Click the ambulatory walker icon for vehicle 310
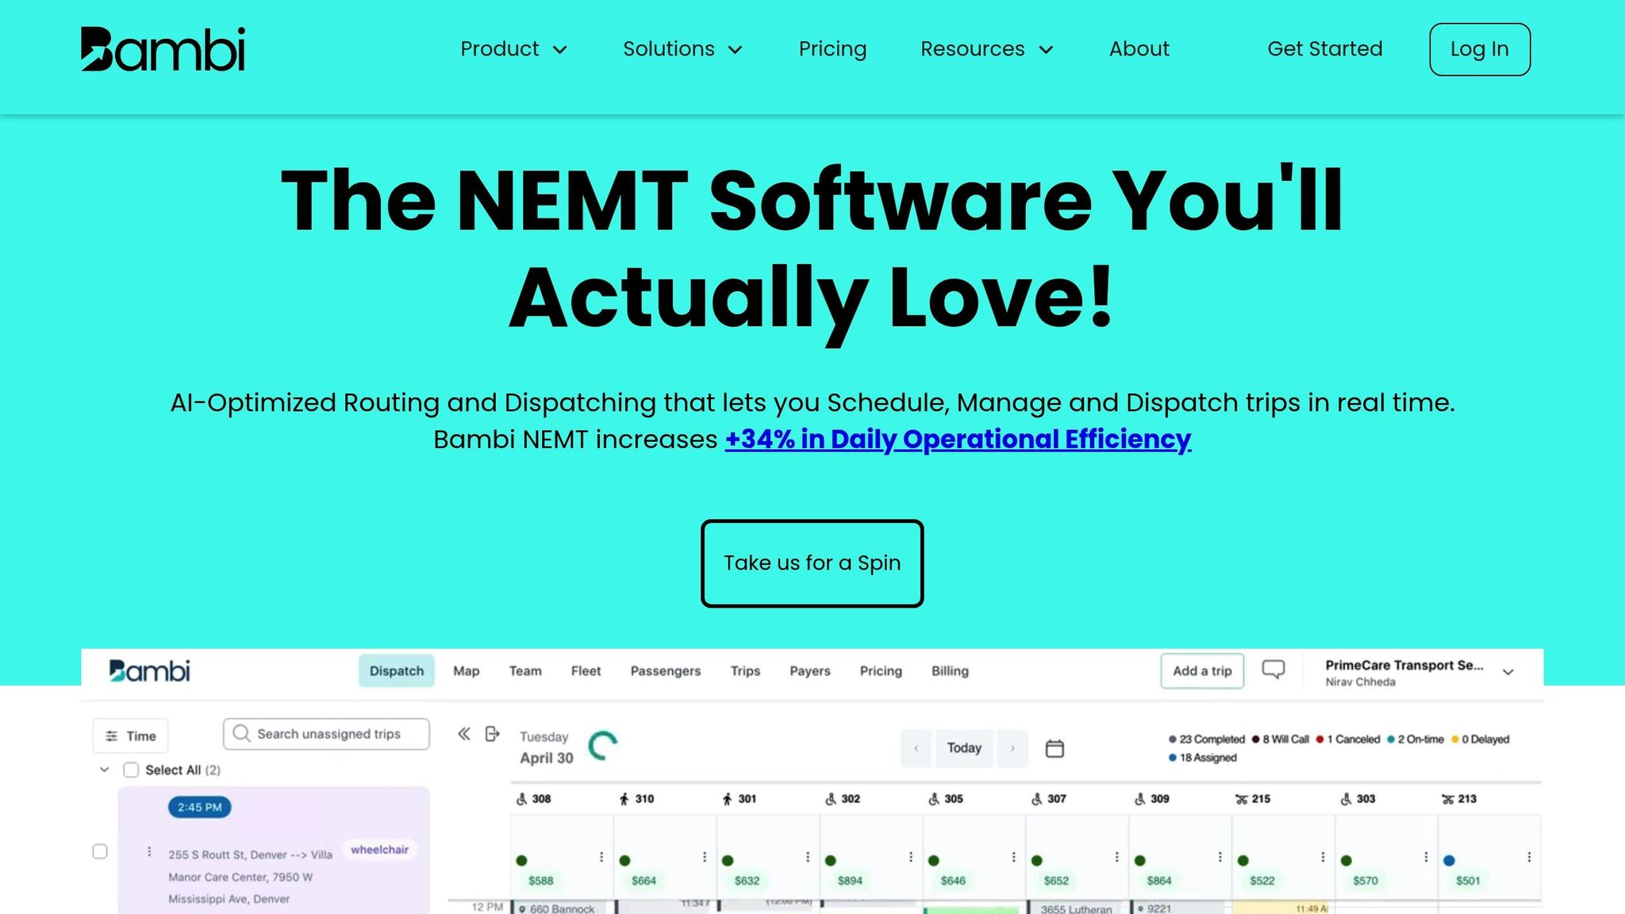1625x914 pixels. 624,799
